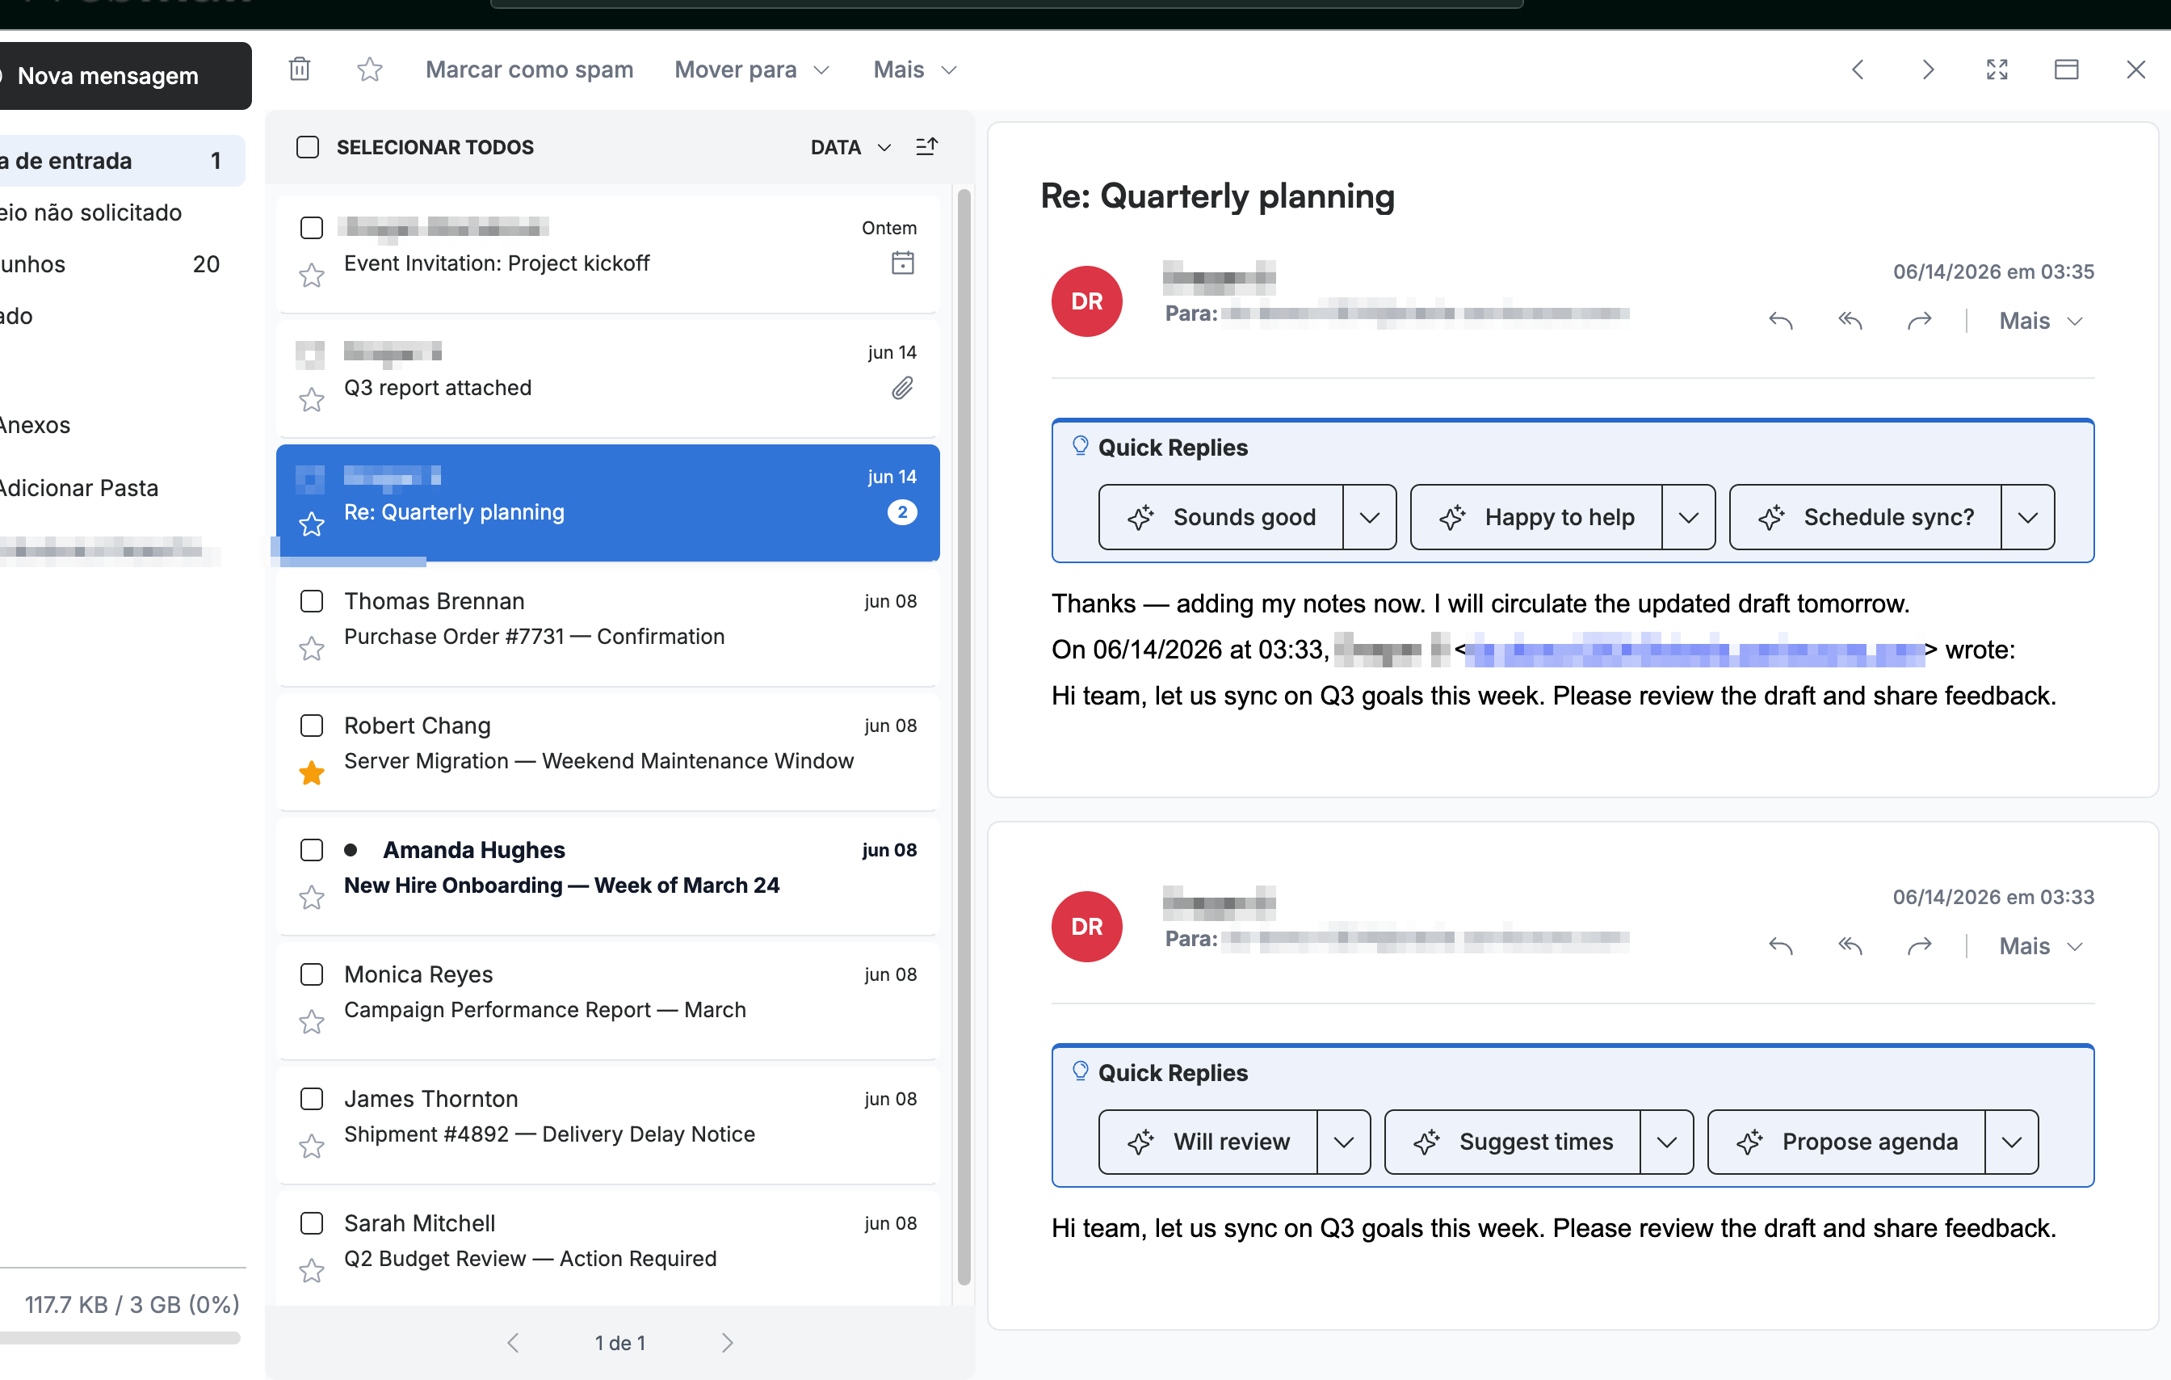
Task: Click calendar icon on Project kickoff email
Action: click(x=902, y=263)
